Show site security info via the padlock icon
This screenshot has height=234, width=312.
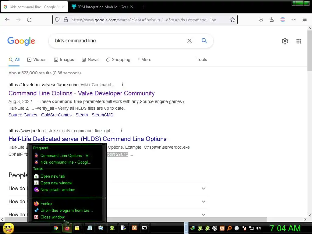point(66,19)
